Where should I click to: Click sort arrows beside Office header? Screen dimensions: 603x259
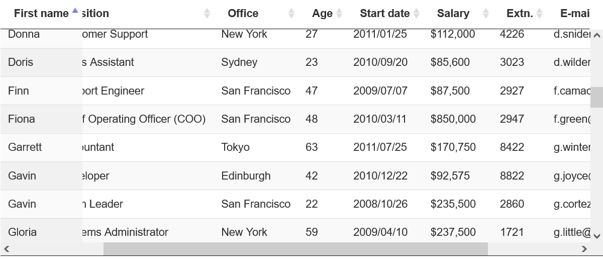291,14
